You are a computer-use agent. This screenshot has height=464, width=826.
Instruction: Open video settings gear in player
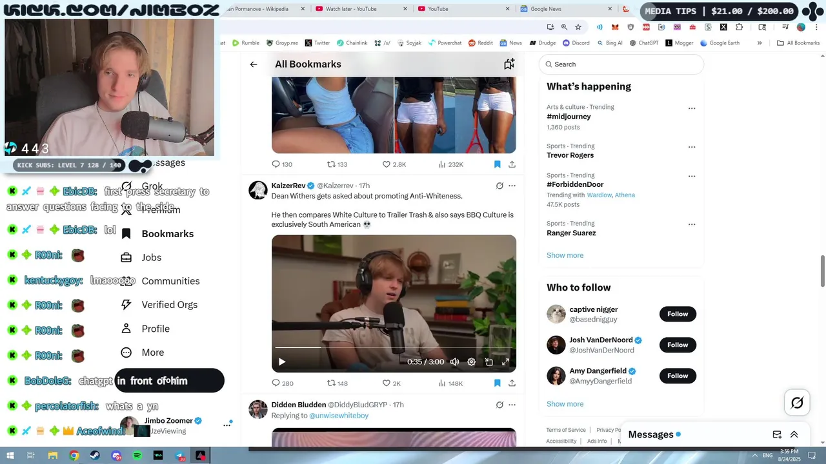[472, 362]
